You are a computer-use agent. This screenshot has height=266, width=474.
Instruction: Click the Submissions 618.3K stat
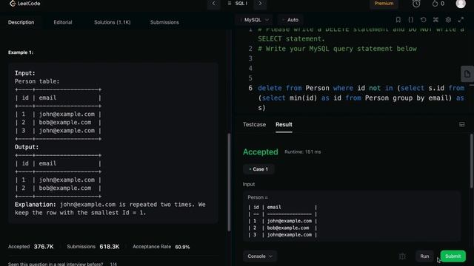pos(93,247)
